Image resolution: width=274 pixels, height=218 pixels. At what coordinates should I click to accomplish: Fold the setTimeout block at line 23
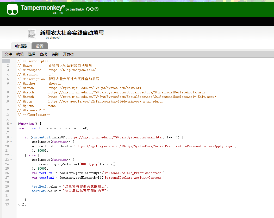(x=11, y=160)
